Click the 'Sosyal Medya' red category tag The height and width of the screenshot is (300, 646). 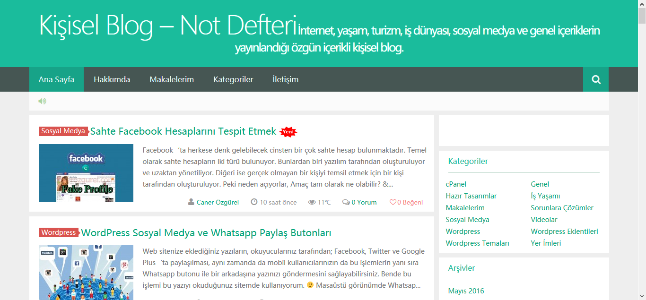(63, 131)
